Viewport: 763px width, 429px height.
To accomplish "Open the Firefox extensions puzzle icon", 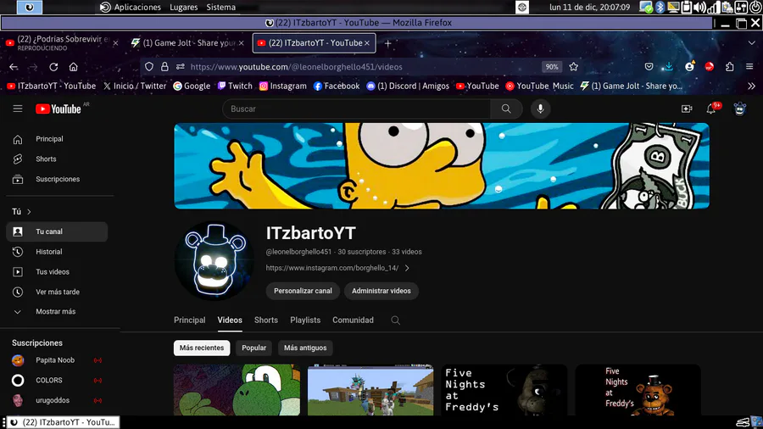I will pyautogui.click(x=729, y=67).
